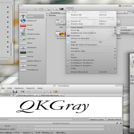This screenshot has width=134, height=134.
Task: Toggle the Whole Word button
Action: (x=114, y=119)
